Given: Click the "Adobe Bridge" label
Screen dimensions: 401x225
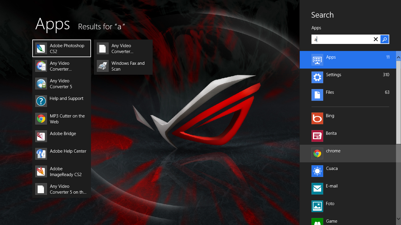Looking at the screenshot, I should [x=63, y=134].
